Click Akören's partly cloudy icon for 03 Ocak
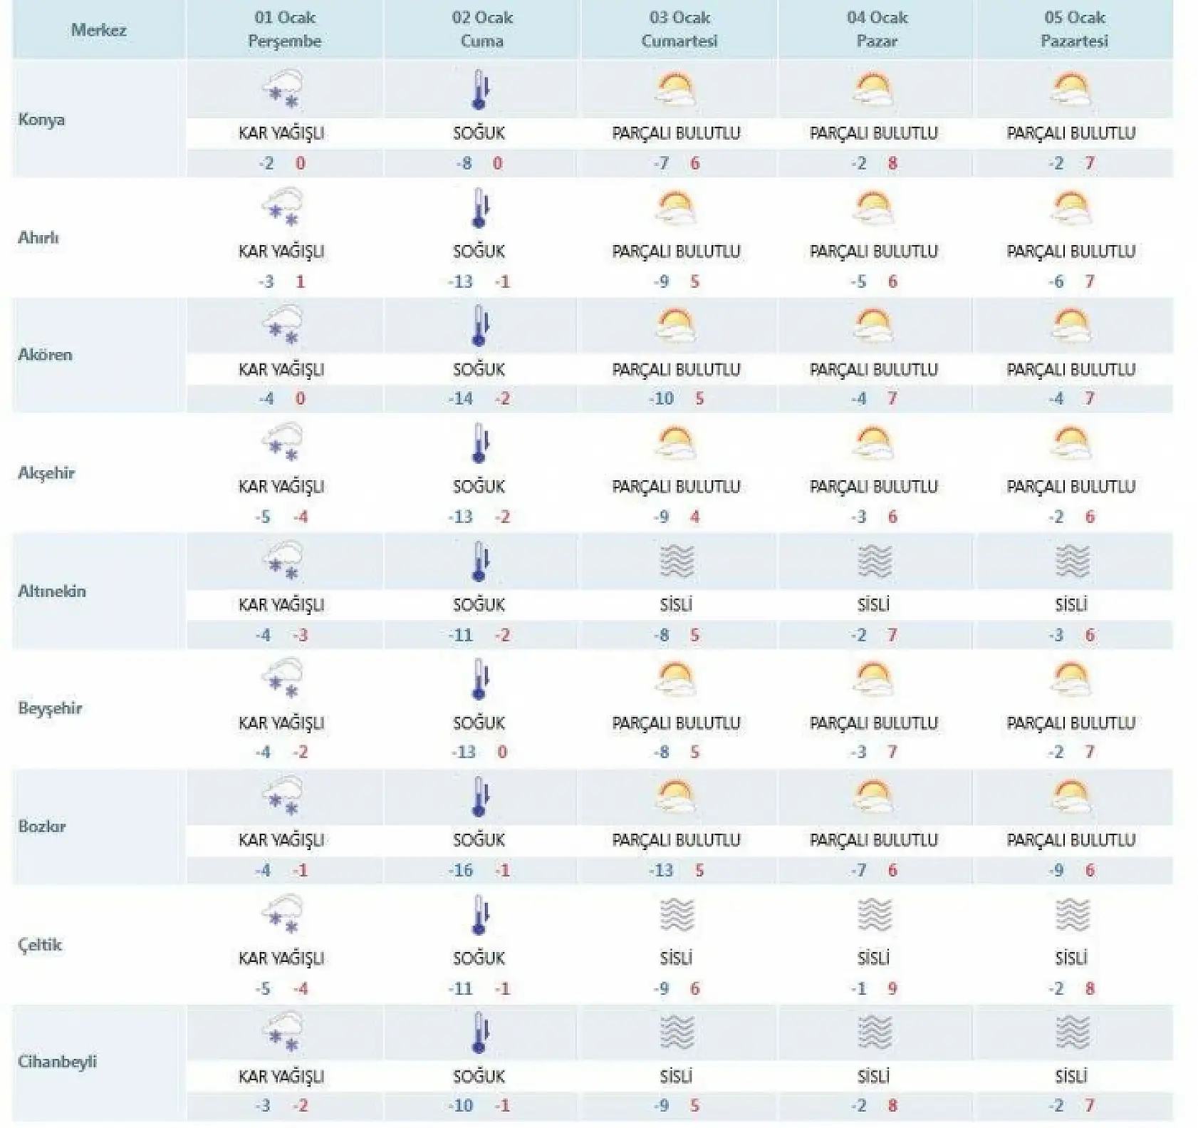The width and height of the screenshot is (1198, 1128). click(676, 325)
